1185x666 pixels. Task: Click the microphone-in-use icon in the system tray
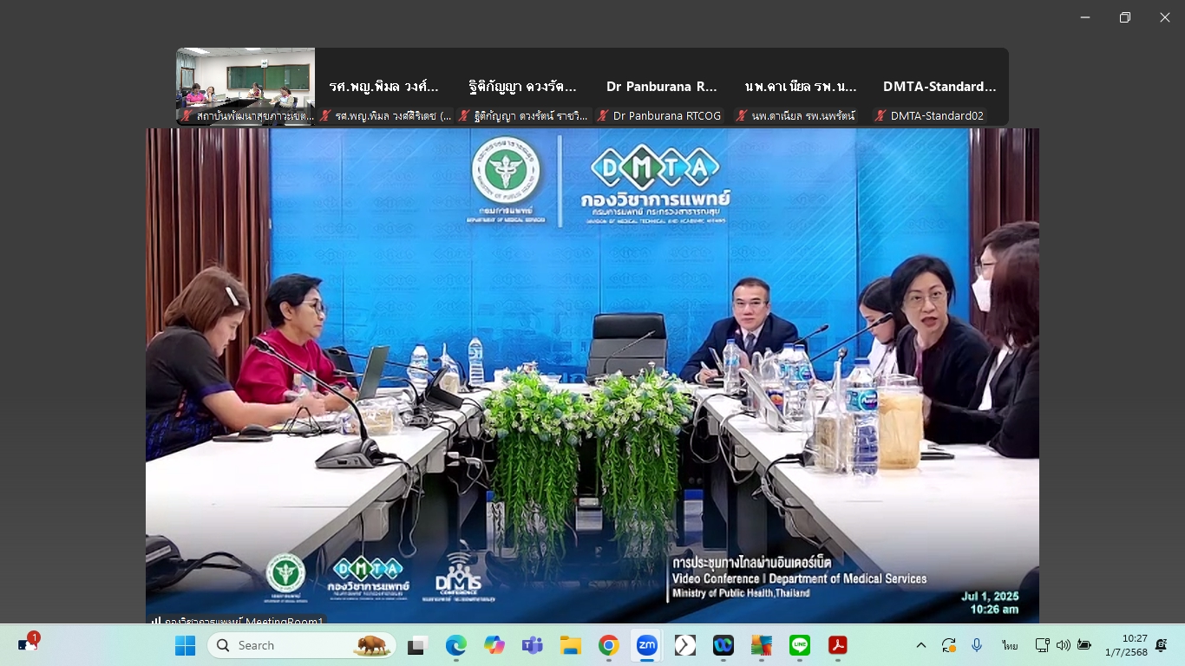click(x=977, y=645)
